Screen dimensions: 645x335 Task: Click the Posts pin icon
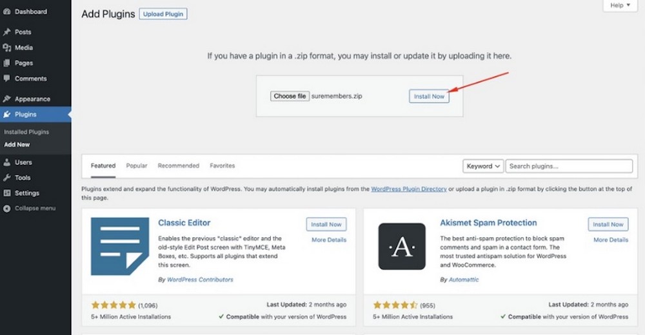pyautogui.click(x=6, y=32)
